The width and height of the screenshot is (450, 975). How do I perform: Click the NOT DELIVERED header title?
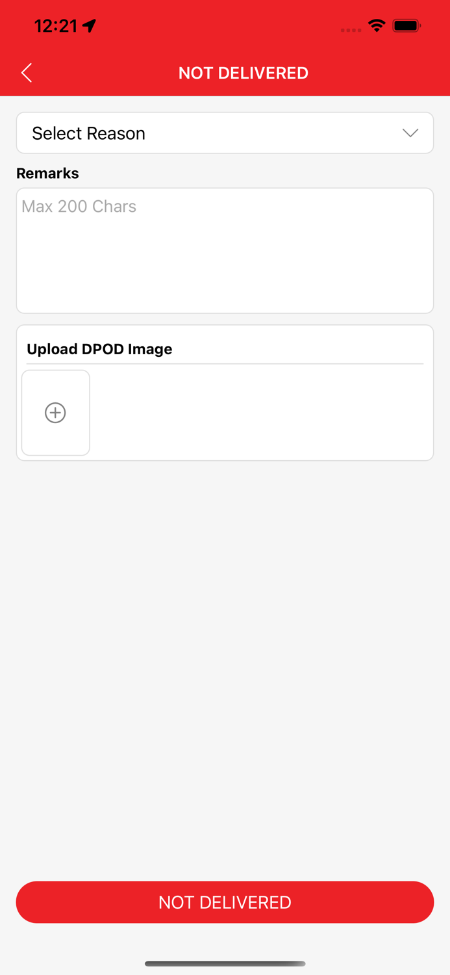244,73
